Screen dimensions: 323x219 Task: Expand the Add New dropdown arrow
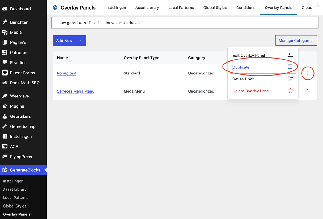81,41
